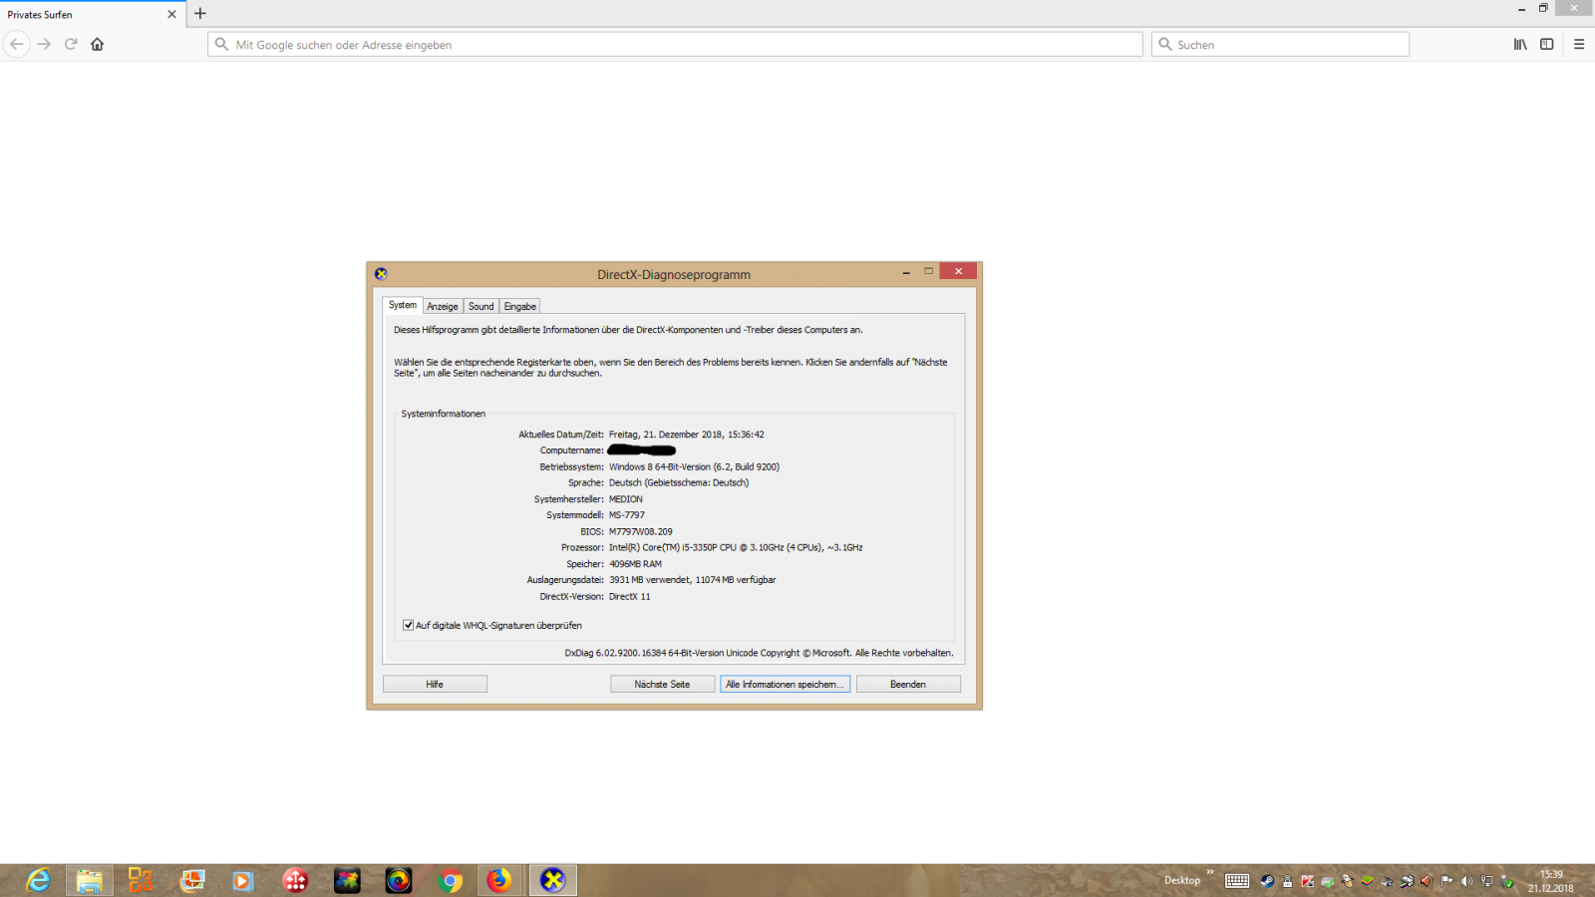
Task: Expand hidden Desktop toolbar chevron
Action: coord(1210,872)
